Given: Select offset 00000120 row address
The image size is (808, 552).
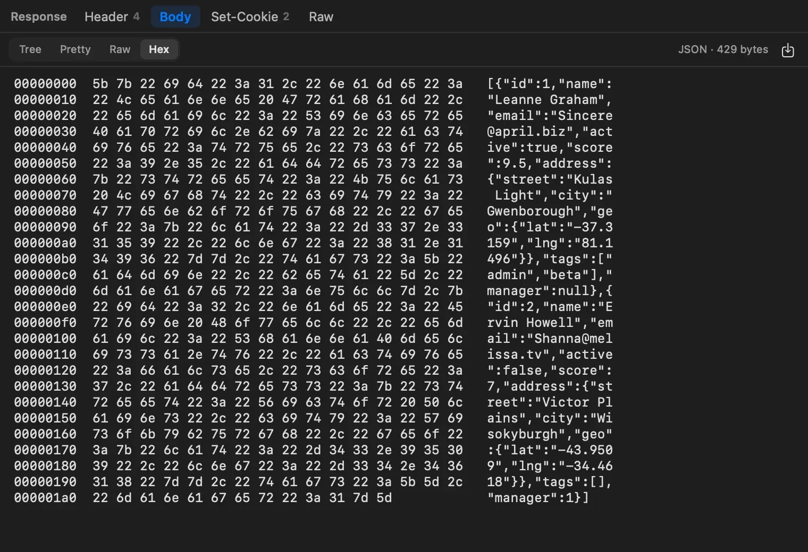Looking at the screenshot, I should pyautogui.click(x=45, y=370).
